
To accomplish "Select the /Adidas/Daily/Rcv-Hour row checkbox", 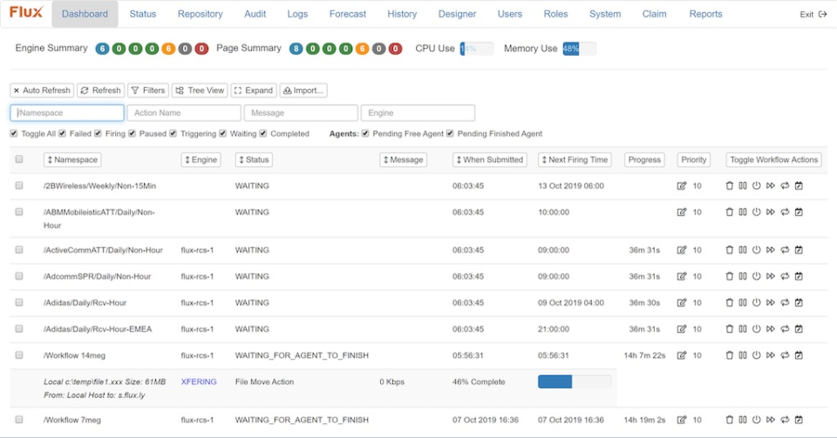I will coord(19,303).
